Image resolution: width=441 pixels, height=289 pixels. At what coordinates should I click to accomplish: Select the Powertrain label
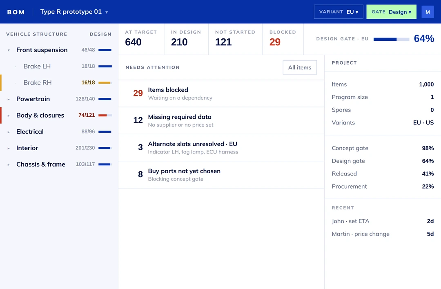(33, 99)
